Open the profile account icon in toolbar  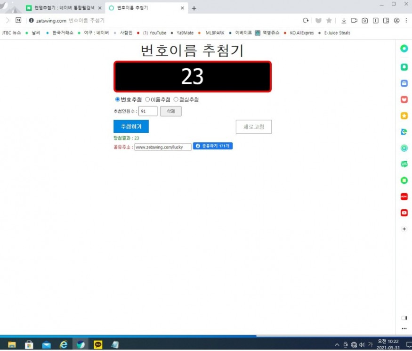396,20
